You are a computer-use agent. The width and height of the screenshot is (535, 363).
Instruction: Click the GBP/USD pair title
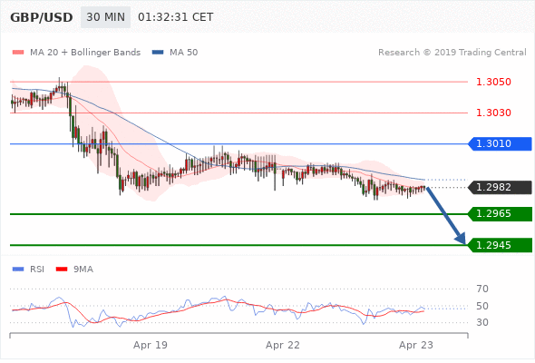[42, 17]
